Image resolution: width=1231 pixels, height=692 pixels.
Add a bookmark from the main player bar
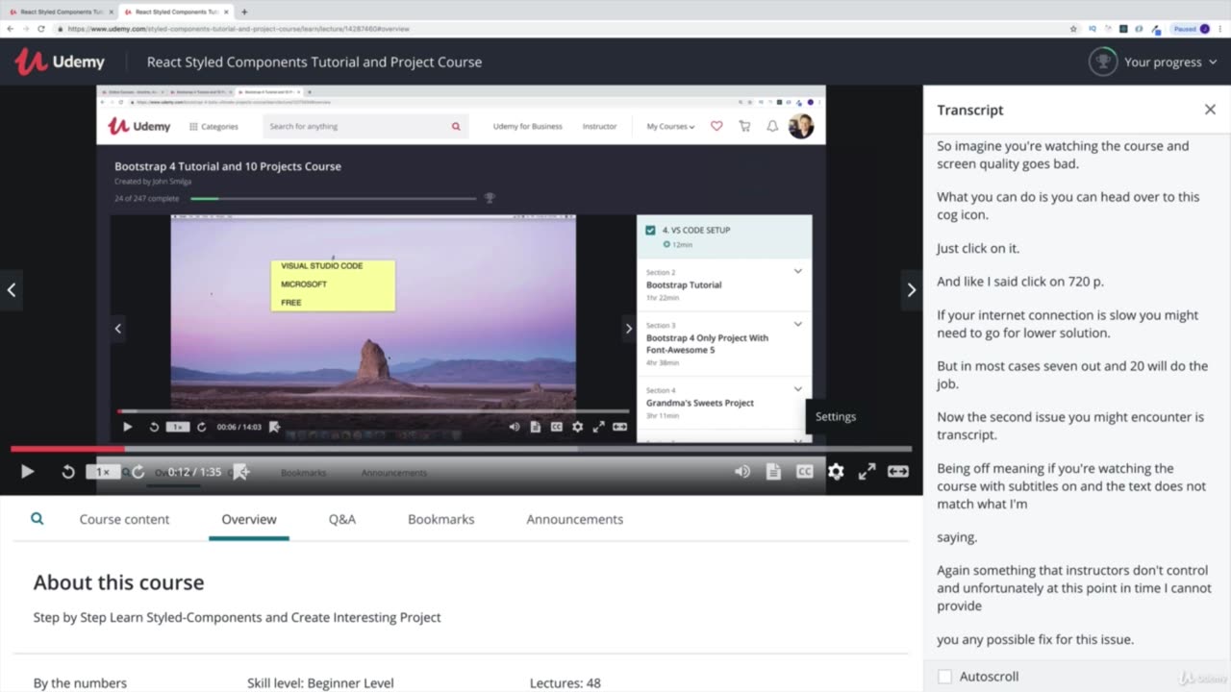[x=241, y=471]
